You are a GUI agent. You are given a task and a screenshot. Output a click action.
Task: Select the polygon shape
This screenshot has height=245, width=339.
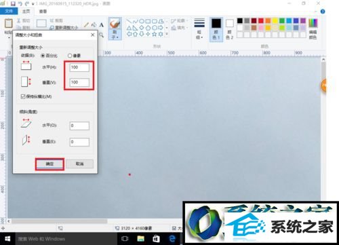[161, 21]
